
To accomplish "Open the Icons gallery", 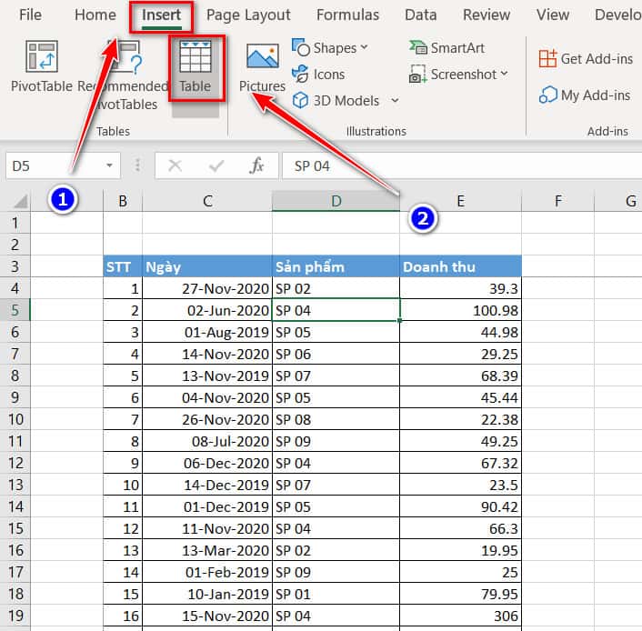I will [318, 75].
